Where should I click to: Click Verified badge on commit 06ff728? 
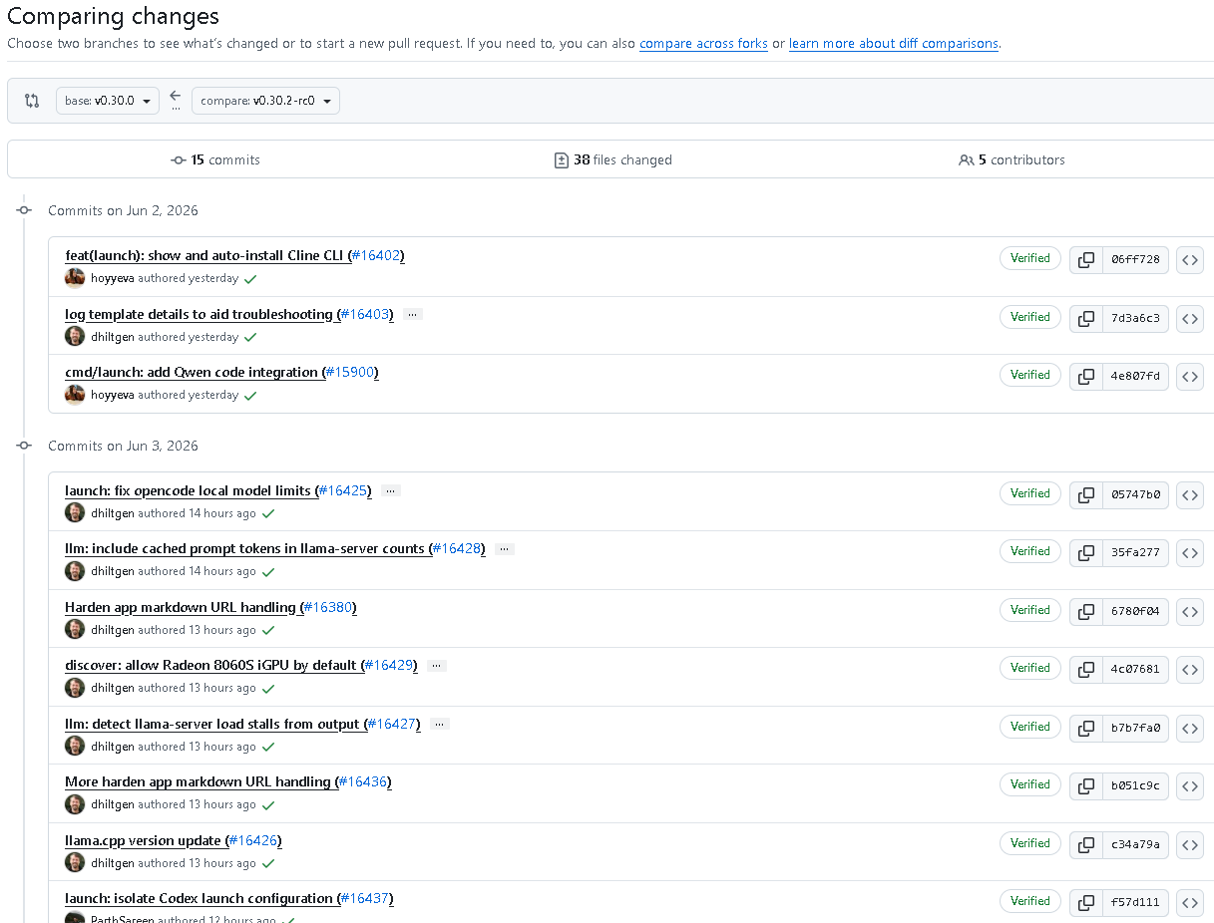click(x=1030, y=258)
